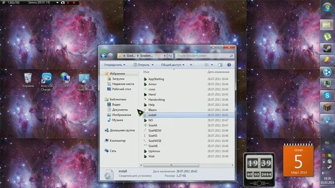Image resolution: width=335 pixels, height=188 pixels.
Task: Go back using Explorer's Back arrow
Action: point(104,56)
